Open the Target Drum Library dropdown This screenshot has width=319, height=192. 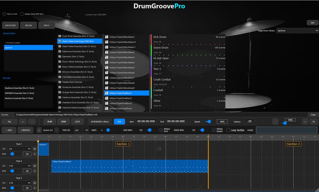297,31
